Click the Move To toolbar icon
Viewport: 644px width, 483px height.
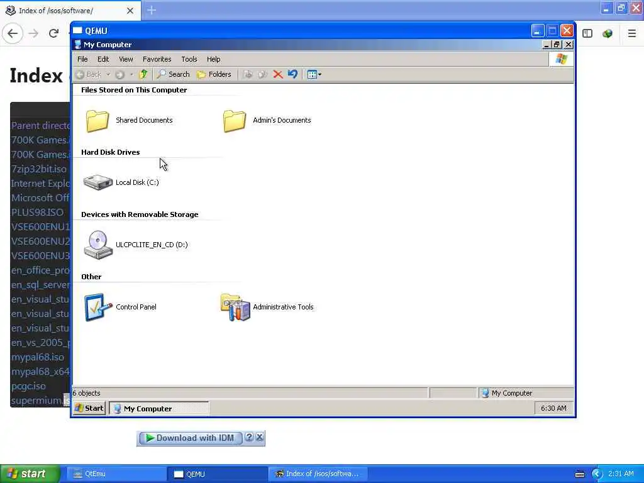(248, 74)
